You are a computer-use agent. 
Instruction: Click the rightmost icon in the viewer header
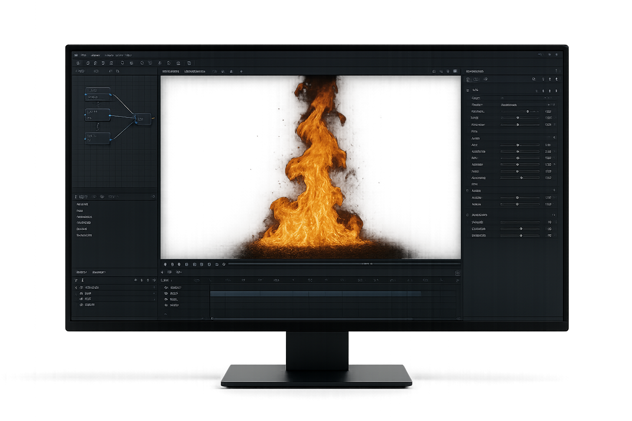coord(455,71)
